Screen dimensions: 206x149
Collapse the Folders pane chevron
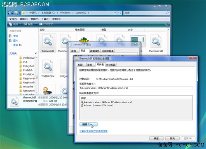(36, 53)
